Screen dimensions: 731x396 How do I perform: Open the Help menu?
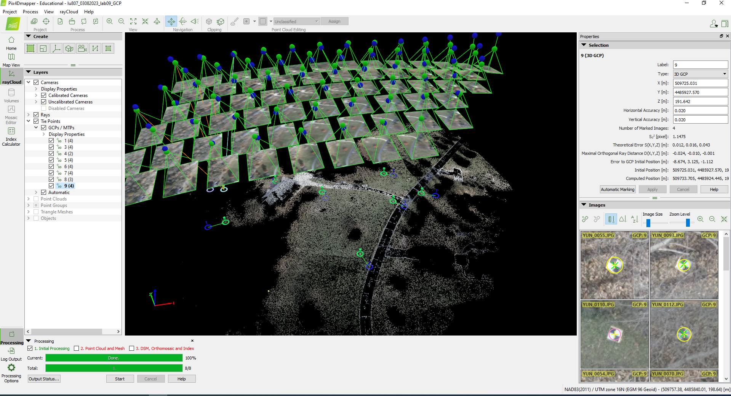pos(89,12)
